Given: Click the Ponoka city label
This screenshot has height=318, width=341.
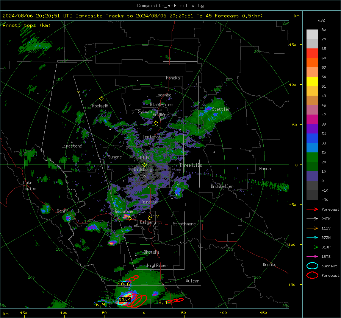Looking at the screenshot, I should click(x=173, y=78).
